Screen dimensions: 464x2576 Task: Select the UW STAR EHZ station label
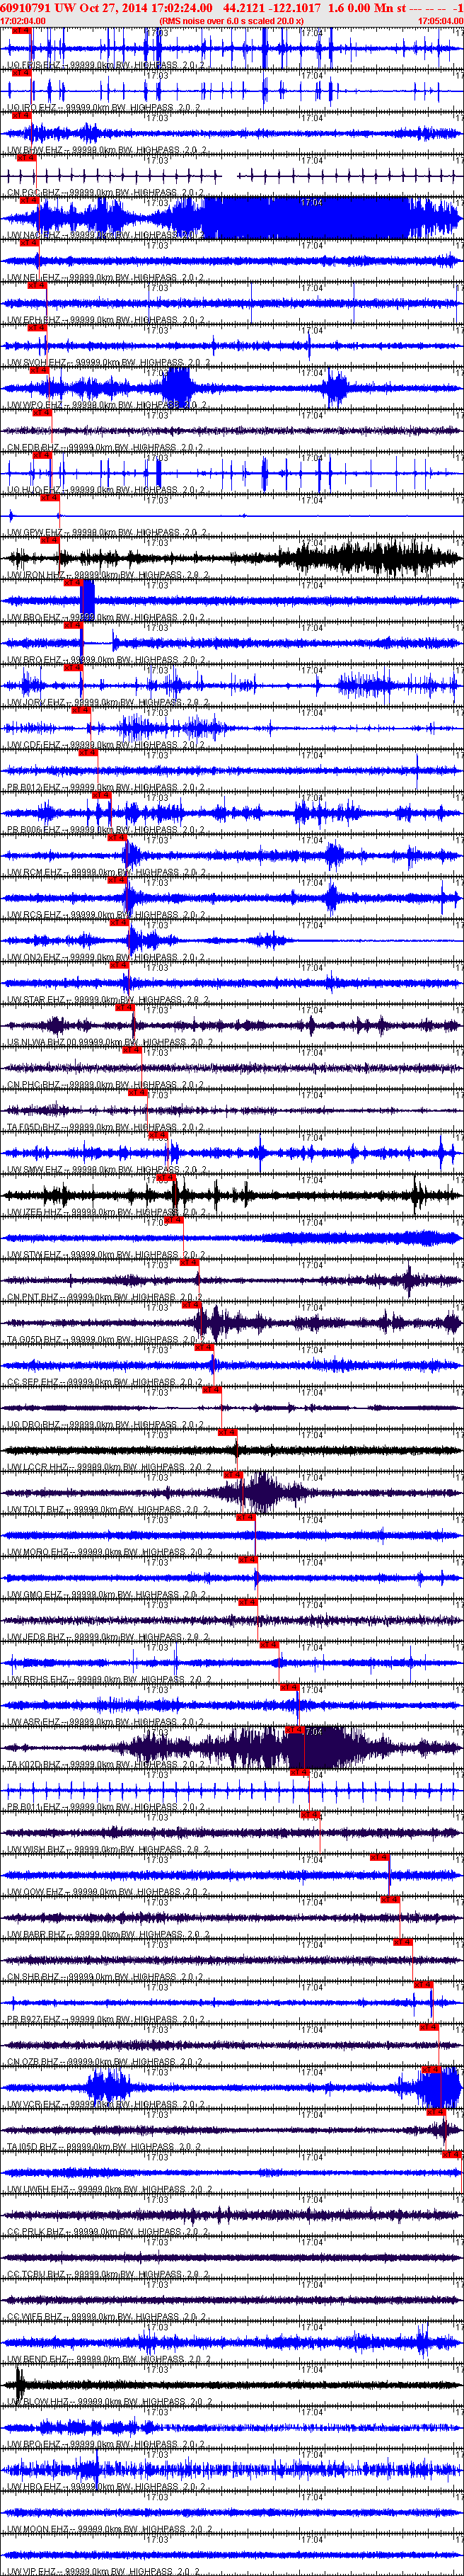(109, 1000)
